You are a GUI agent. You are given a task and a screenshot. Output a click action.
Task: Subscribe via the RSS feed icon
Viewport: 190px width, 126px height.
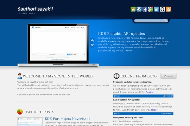tap(168, 9)
